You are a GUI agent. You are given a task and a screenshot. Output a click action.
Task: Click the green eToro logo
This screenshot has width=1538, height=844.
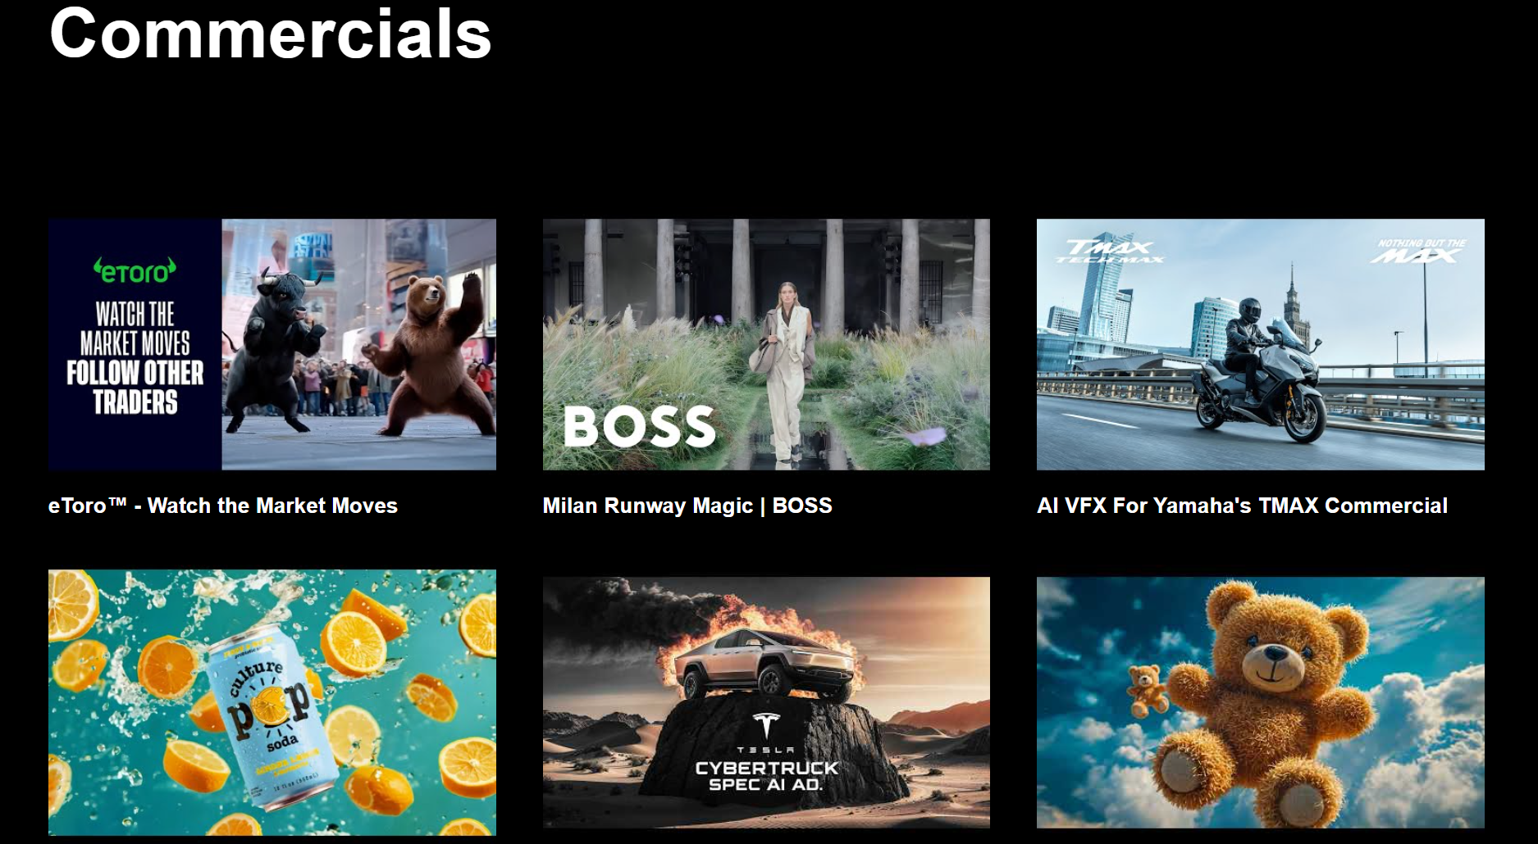(x=135, y=270)
